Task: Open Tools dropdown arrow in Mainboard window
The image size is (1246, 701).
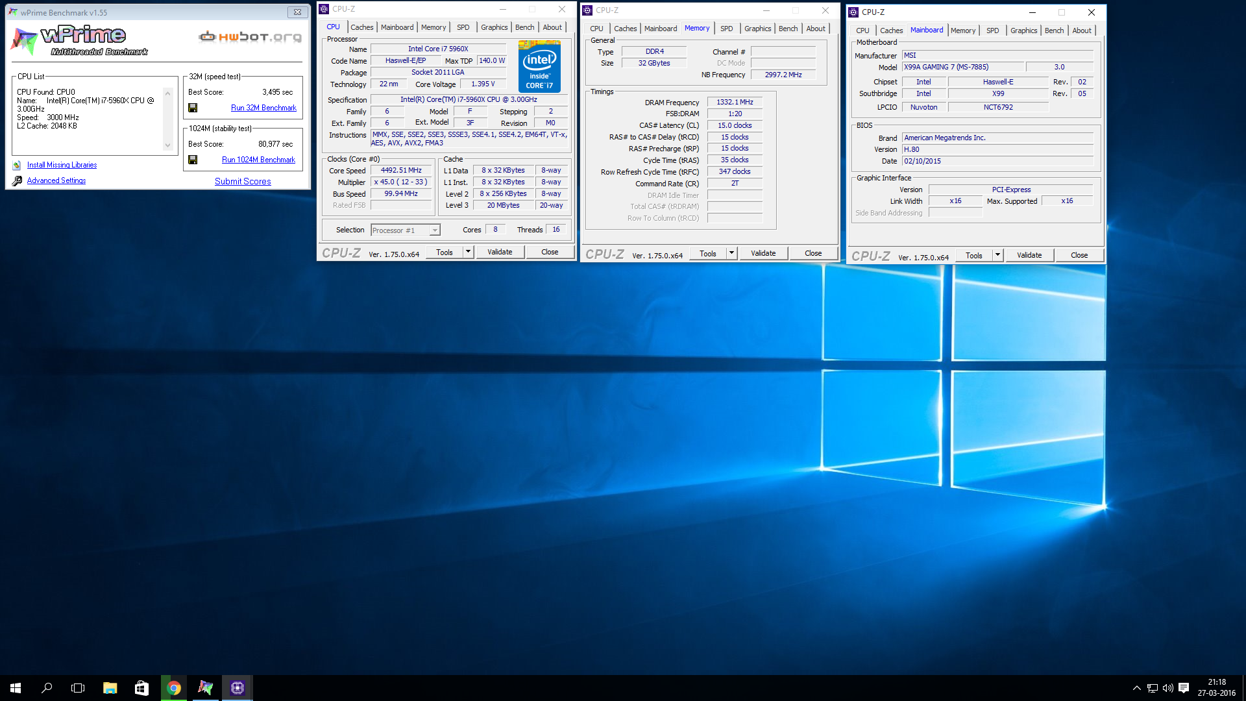Action: (997, 255)
